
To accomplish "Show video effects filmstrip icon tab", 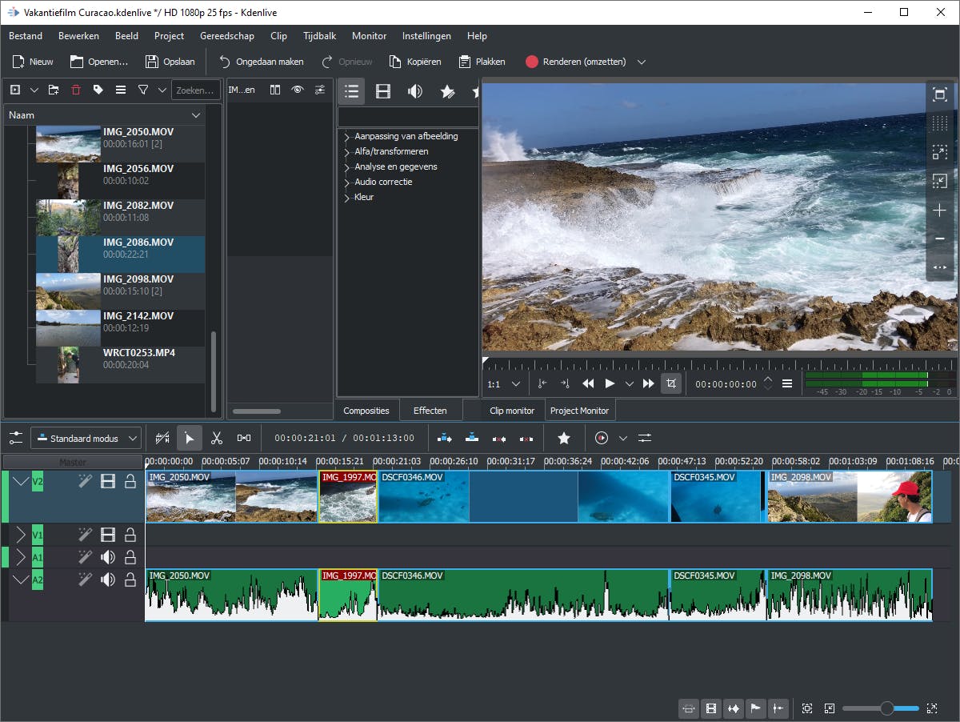I will coord(383,91).
